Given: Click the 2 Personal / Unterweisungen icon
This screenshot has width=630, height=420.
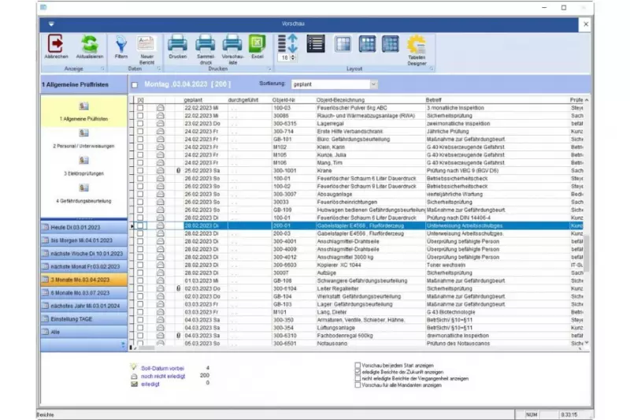Looking at the screenshot, I should [83, 132].
